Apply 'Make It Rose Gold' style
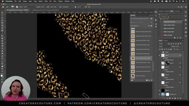The image size is (189, 106). pyautogui.click(x=169, y=32)
